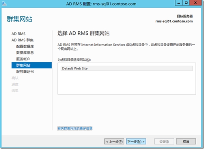Click the disabled 结果 step
The width and height of the screenshot is (204, 149).
click(x=15, y=90)
